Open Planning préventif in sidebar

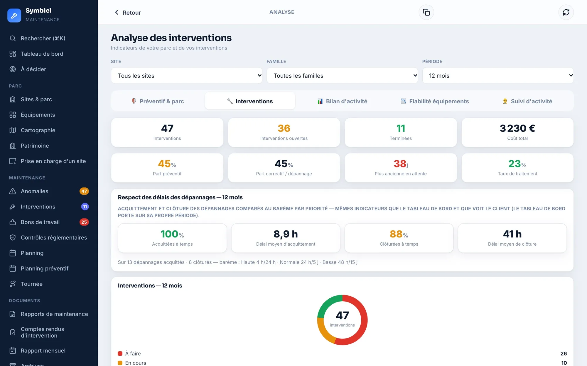tap(49, 268)
